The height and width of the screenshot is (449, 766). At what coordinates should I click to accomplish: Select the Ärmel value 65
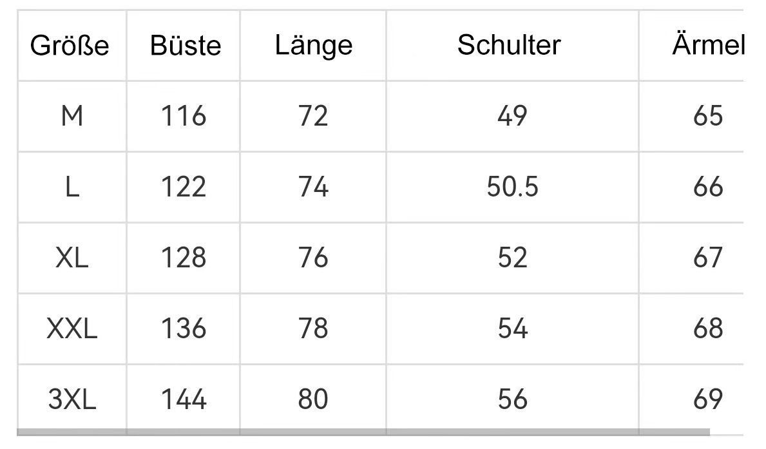[708, 117]
